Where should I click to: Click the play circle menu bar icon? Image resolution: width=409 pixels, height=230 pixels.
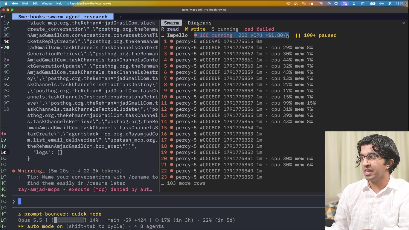pos(329,3)
